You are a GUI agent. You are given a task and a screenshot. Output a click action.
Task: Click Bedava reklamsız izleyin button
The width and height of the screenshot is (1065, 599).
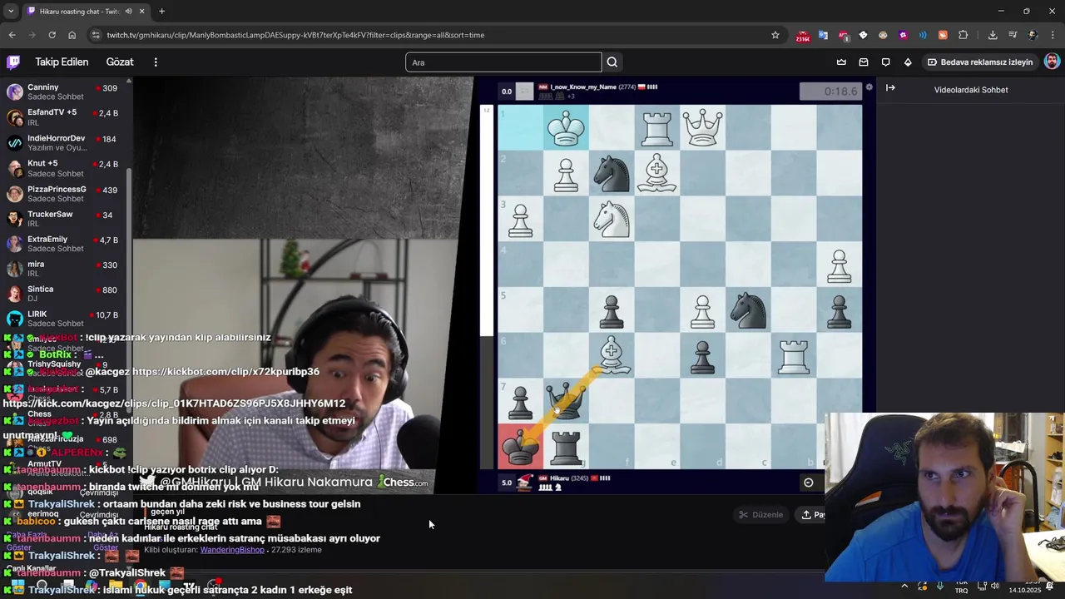980,62
